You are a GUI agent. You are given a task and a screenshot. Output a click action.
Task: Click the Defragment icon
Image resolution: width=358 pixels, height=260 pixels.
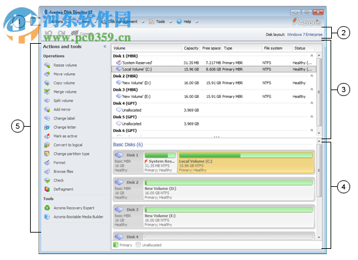[x=47, y=189]
